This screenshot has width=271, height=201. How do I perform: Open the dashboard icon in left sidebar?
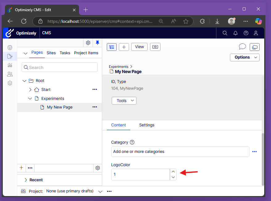10,47
